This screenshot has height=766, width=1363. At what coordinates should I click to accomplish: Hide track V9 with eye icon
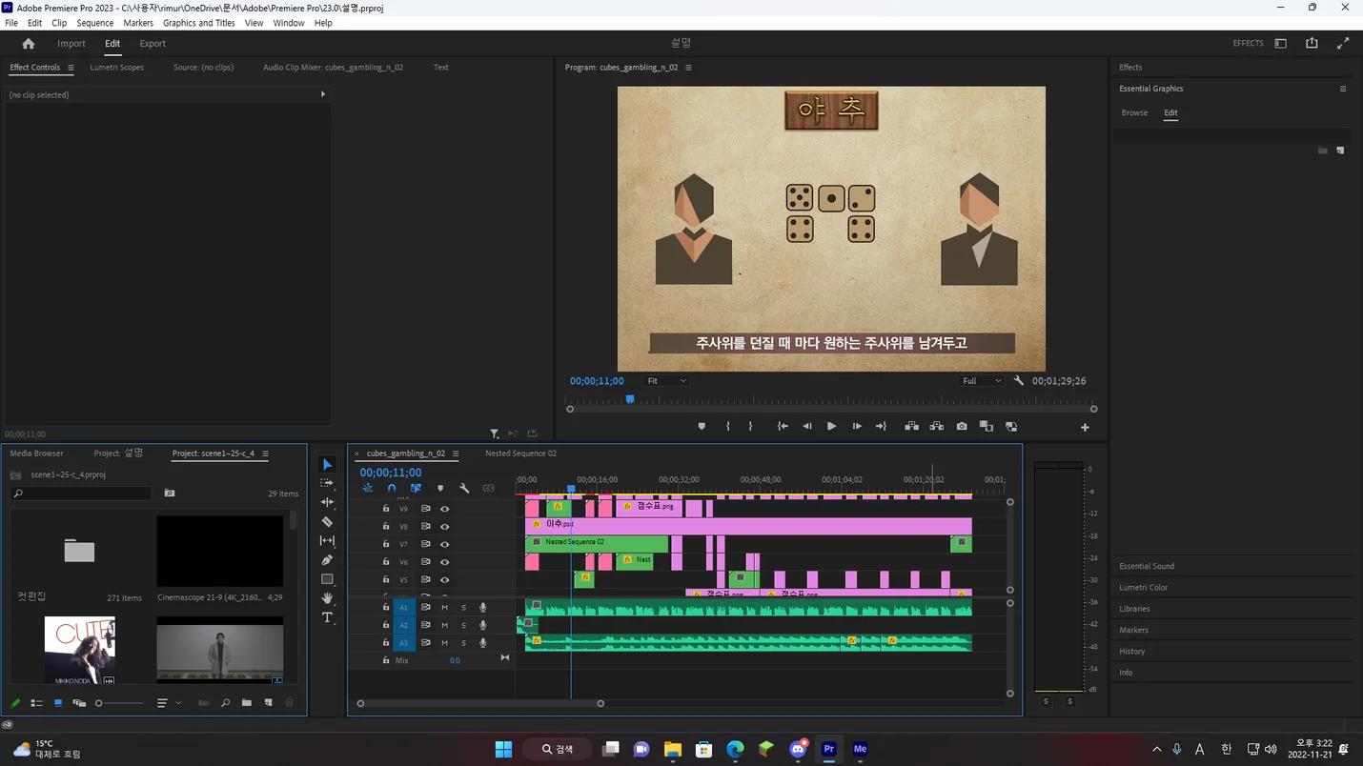[x=444, y=509]
